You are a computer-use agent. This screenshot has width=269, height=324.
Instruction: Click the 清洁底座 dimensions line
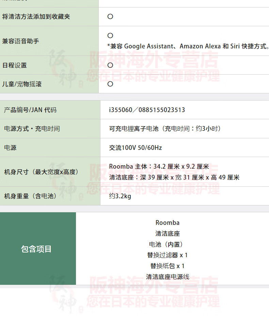(174, 177)
